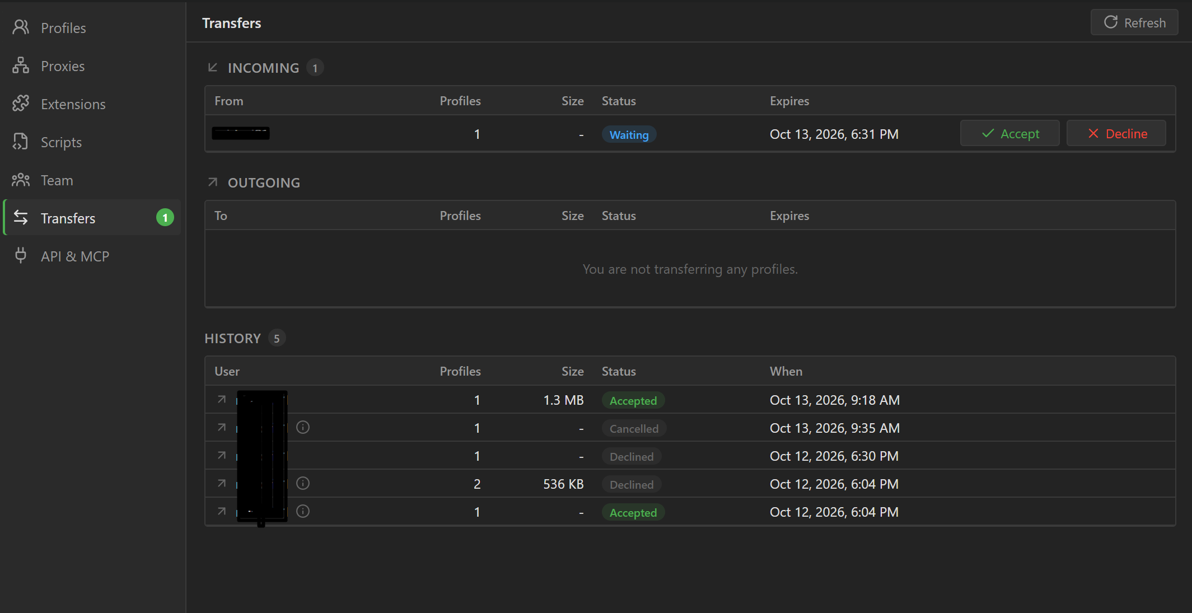1192x613 pixels.
Task: Open the Extensions page
Action: 92,104
